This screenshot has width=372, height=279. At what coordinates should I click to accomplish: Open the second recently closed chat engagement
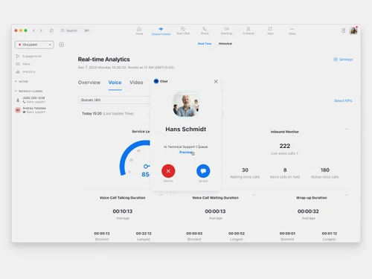tap(31, 110)
